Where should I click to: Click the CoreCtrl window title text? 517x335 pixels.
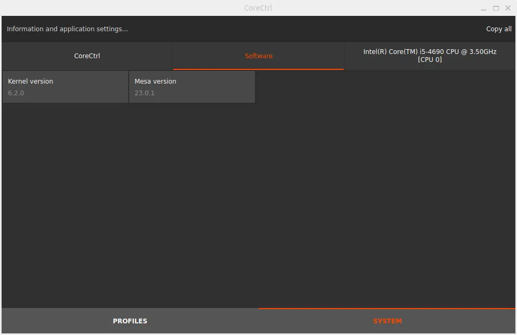click(258, 8)
